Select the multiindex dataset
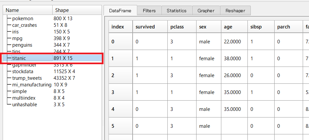The width and height of the screenshot is (309, 140). [24, 98]
